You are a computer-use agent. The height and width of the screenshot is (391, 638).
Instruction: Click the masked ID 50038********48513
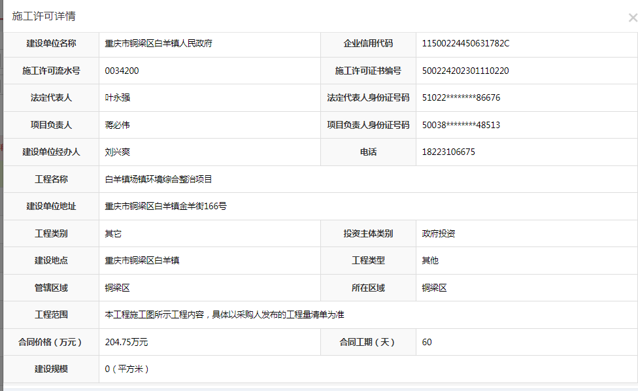coord(461,125)
